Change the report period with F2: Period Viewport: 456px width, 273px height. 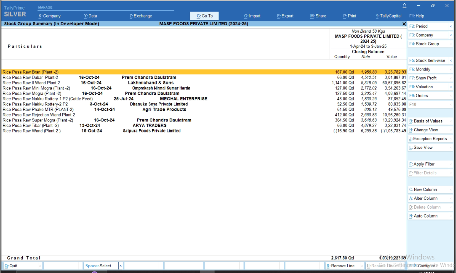[x=428, y=26]
